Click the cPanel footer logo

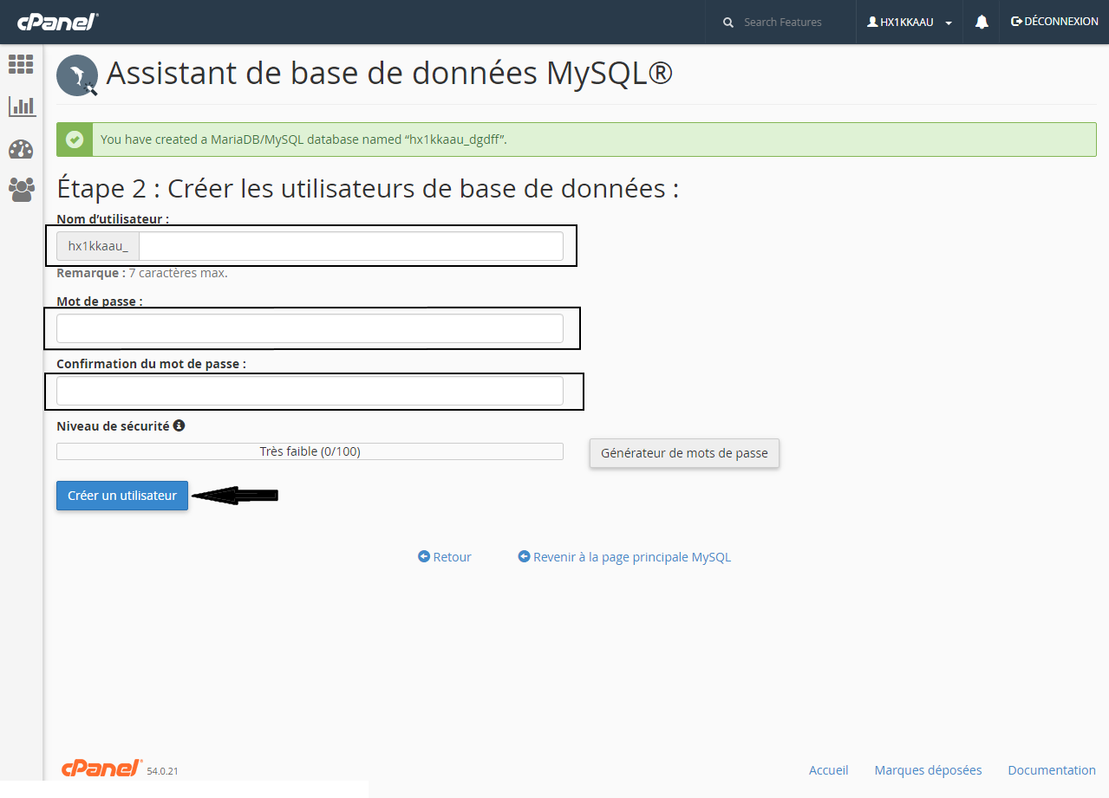101,768
